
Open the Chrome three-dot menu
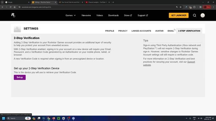click(x=214, y=7)
